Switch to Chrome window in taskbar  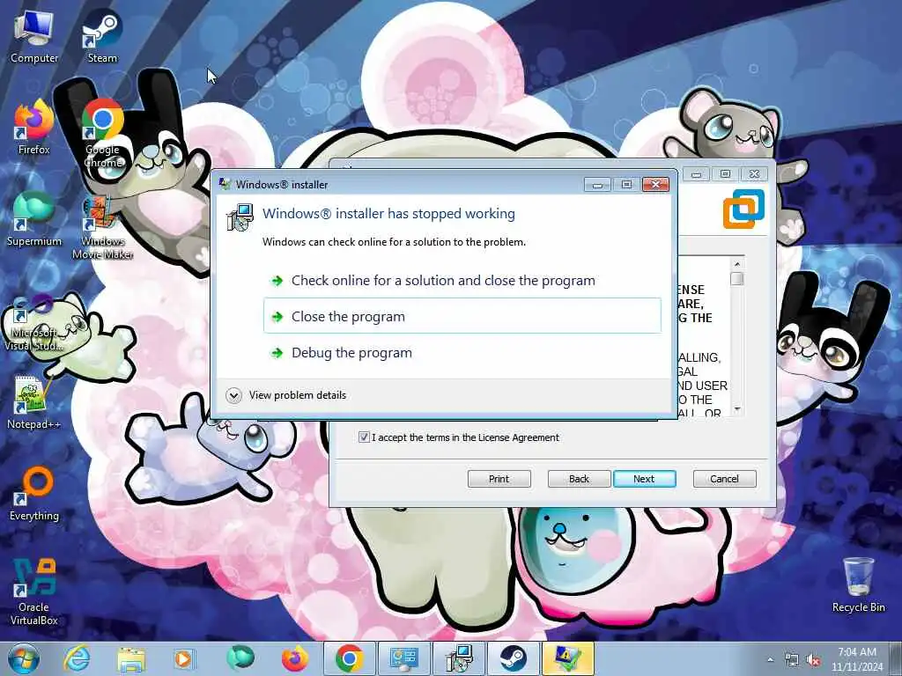[349, 658]
